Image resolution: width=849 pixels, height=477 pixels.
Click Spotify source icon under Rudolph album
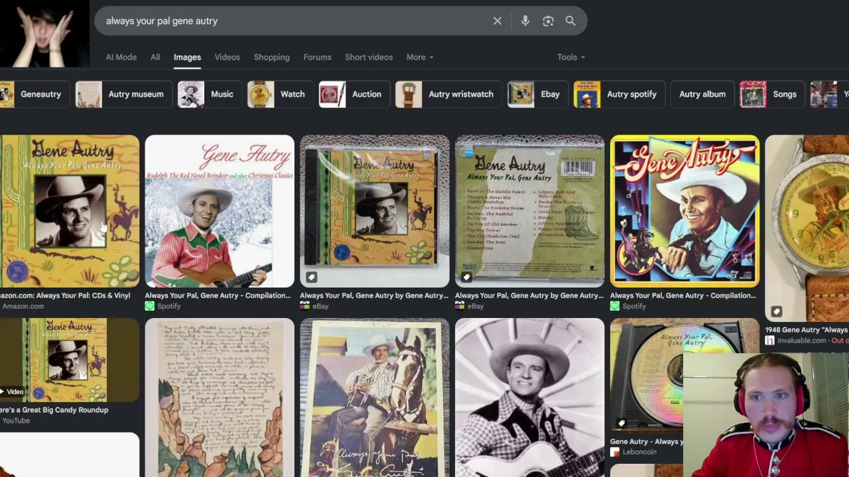(x=150, y=306)
